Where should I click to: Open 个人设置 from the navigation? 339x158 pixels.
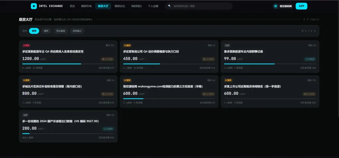pos(153,6)
